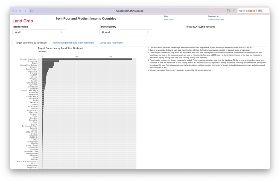
Task: Click the copy link icon
Action: click(234, 11)
